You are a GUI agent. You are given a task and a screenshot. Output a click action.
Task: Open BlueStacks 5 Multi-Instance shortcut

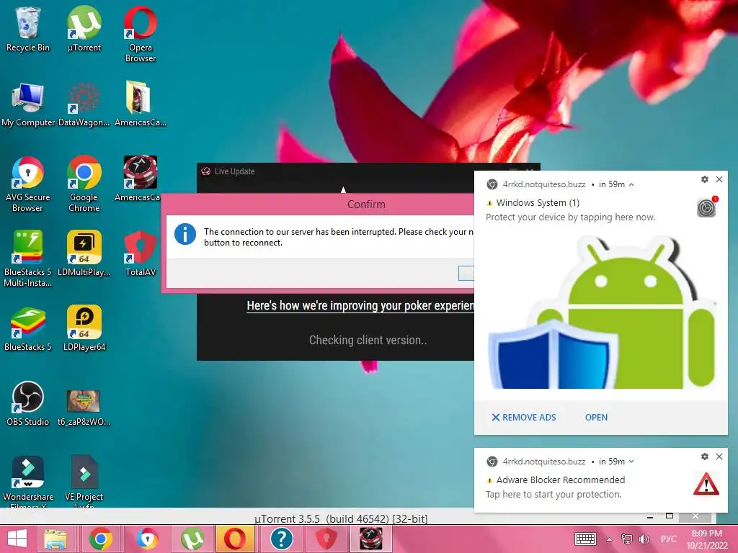tap(28, 258)
